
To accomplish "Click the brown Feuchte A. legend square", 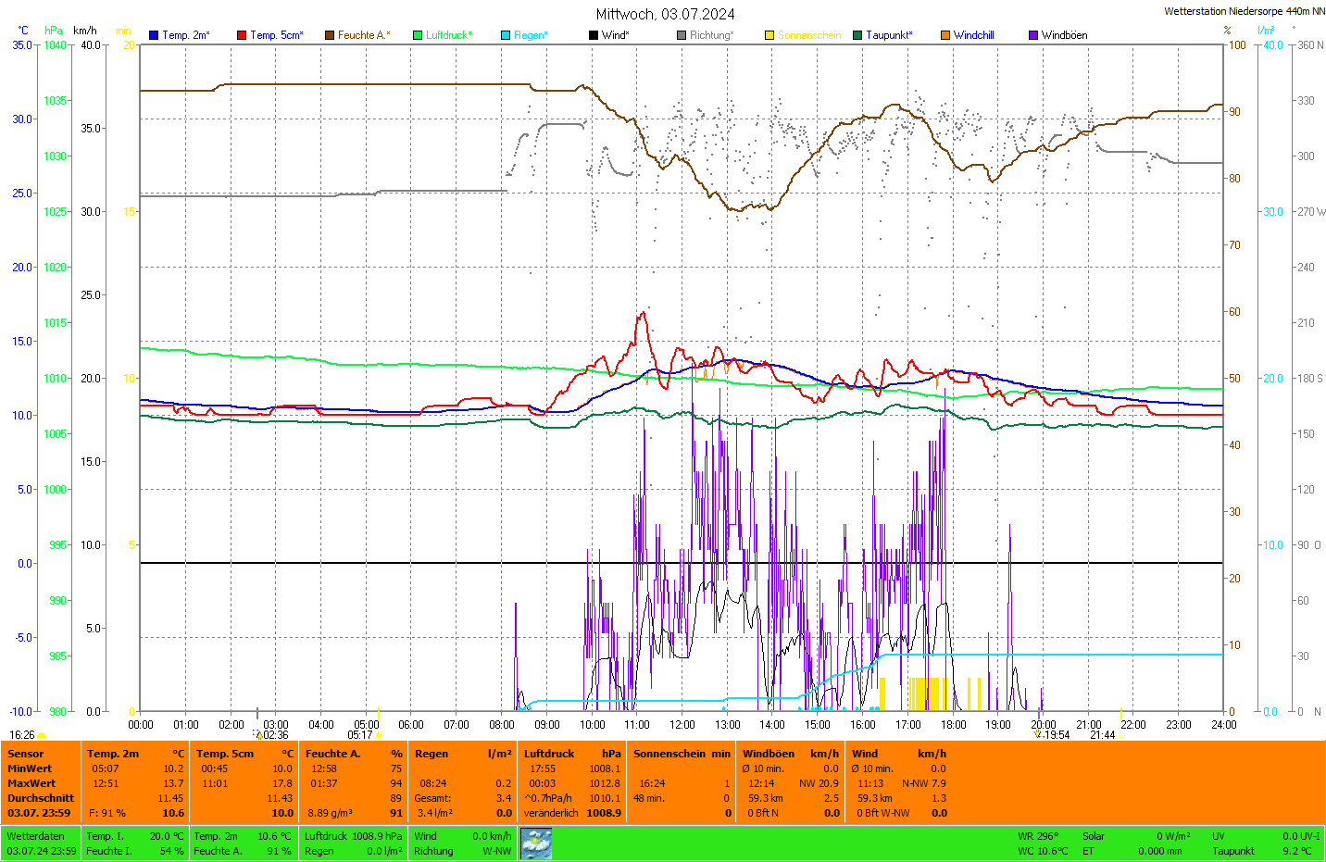I will (330, 35).
